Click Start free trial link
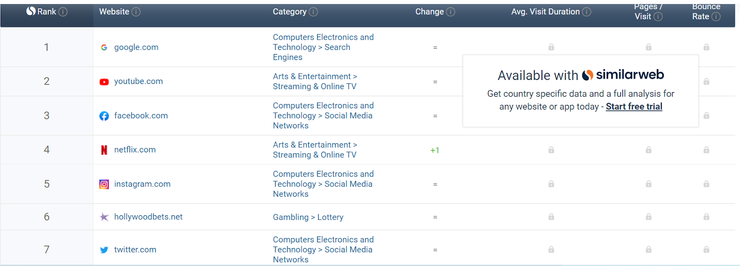Viewport: 740px width, 266px height. 634,107
